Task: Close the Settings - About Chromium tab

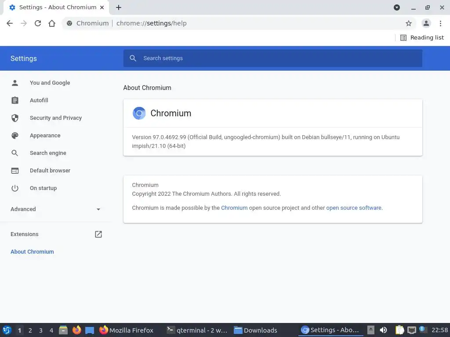Action: click(x=102, y=7)
